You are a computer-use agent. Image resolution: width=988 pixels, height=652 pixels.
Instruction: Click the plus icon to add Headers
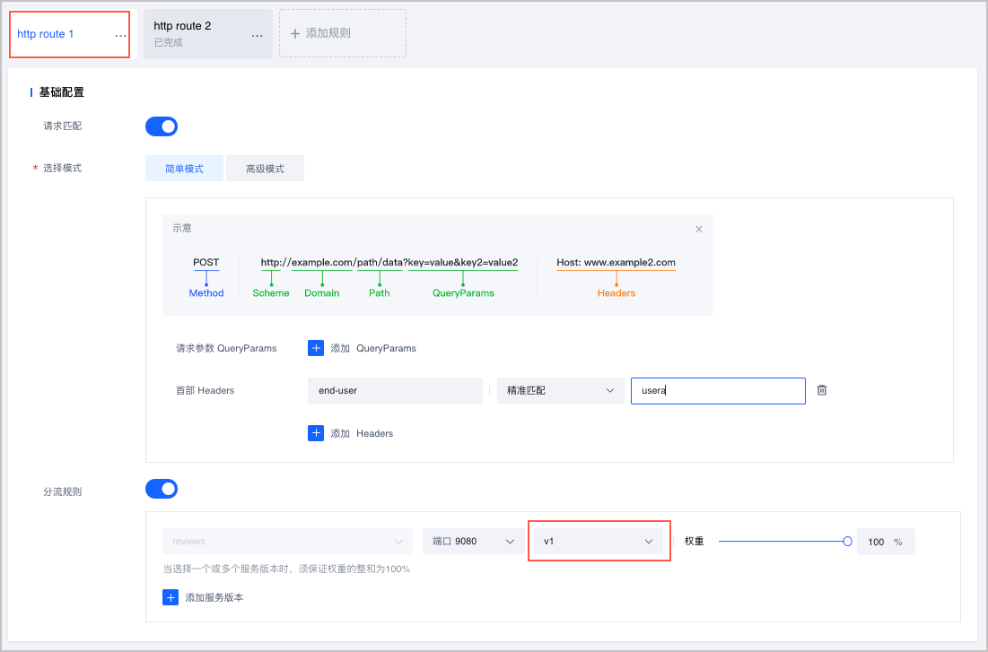(x=315, y=433)
